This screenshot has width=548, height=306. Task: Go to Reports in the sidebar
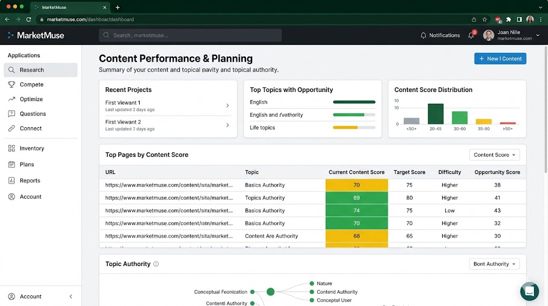click(30, 181)
